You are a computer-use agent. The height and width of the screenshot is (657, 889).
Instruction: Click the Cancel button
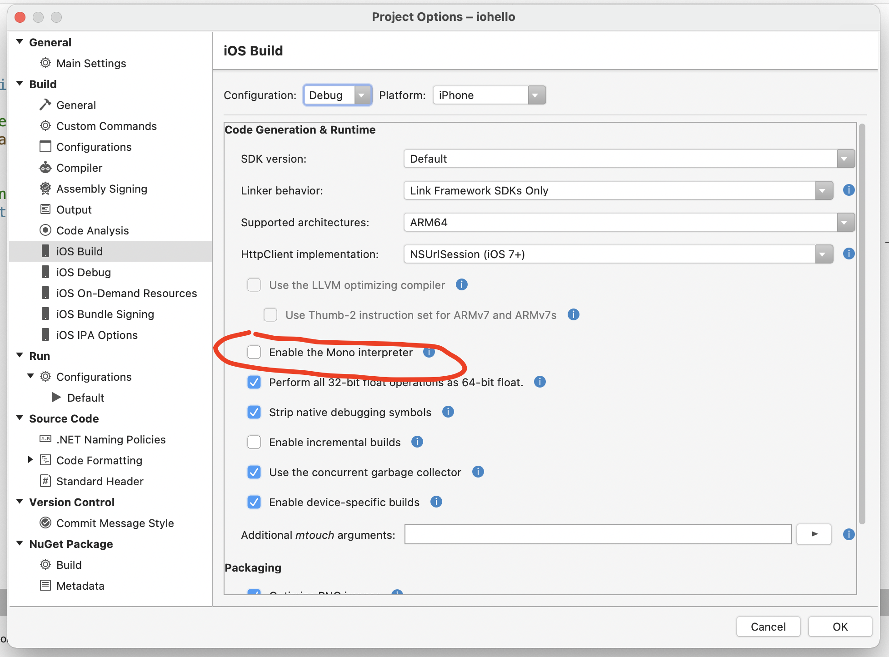[x=768, y=627]
